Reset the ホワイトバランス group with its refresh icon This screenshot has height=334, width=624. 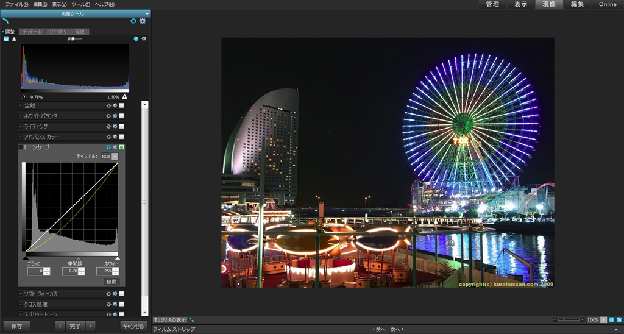pyautogui.click(x=108, y=116)
